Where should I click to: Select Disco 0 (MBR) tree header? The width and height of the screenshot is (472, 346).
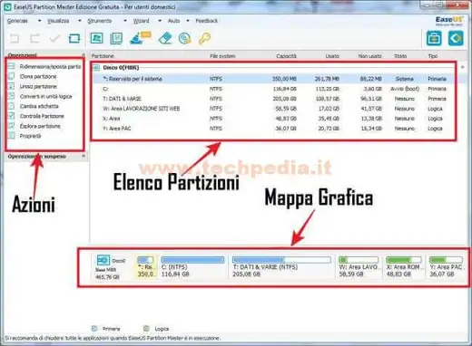pos(121,67)
